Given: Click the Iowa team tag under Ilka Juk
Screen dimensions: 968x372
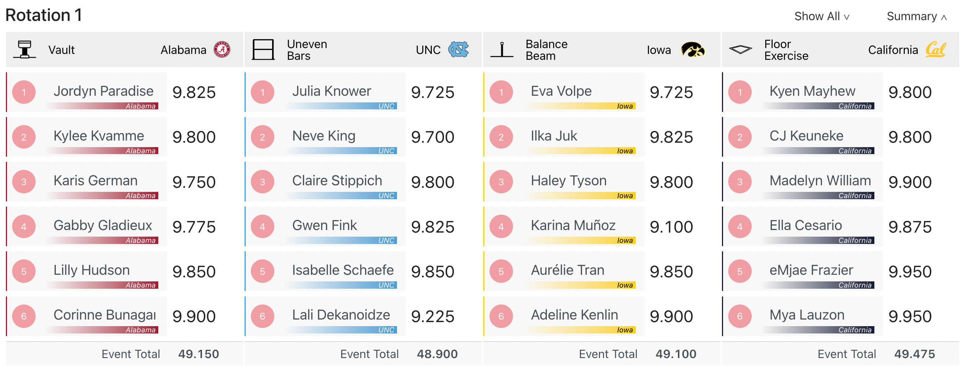Looking at the screenshot, I should click(625, 151).
